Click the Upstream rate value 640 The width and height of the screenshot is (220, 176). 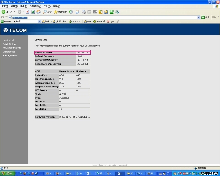click(78, 75)
